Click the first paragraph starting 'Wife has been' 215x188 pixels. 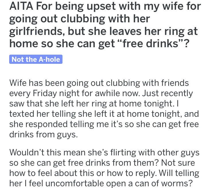tap(104, 109)
